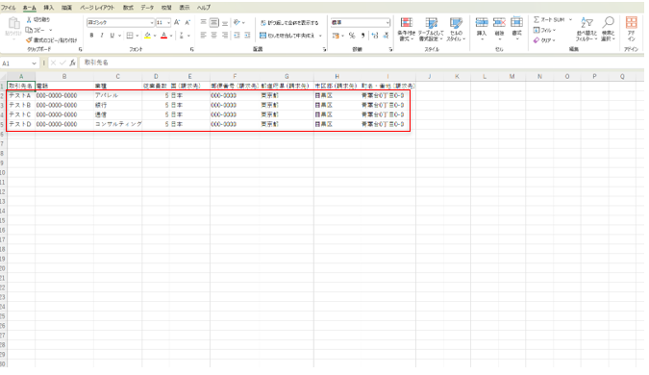This screenshot has height=375, width=649.
Task: Toggle bold formatting
Action: pos(91,36)
